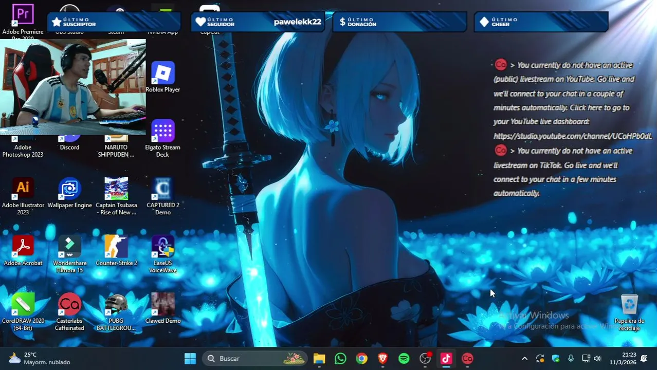657x370 pixels.
Task: Open volume control speaker icon
Action: pyautogui.click(x=597, y=358)
